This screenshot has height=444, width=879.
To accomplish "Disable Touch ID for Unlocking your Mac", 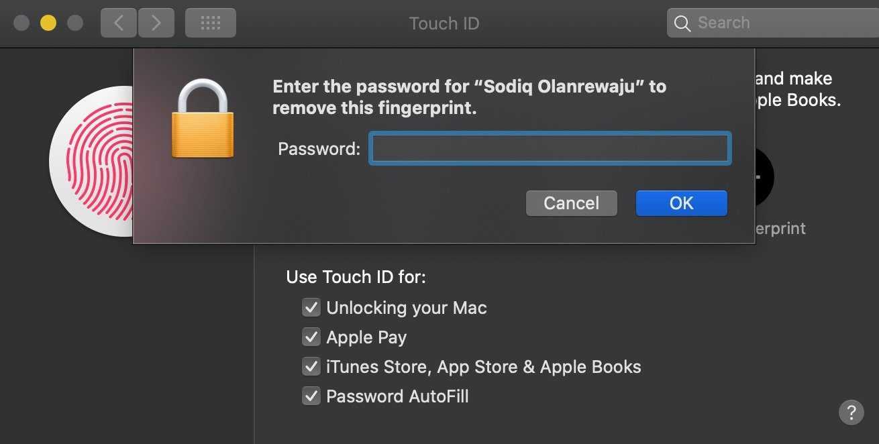I will pos(311,308).
